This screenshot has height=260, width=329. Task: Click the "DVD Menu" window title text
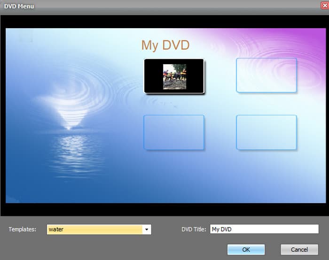coord(19,6)
